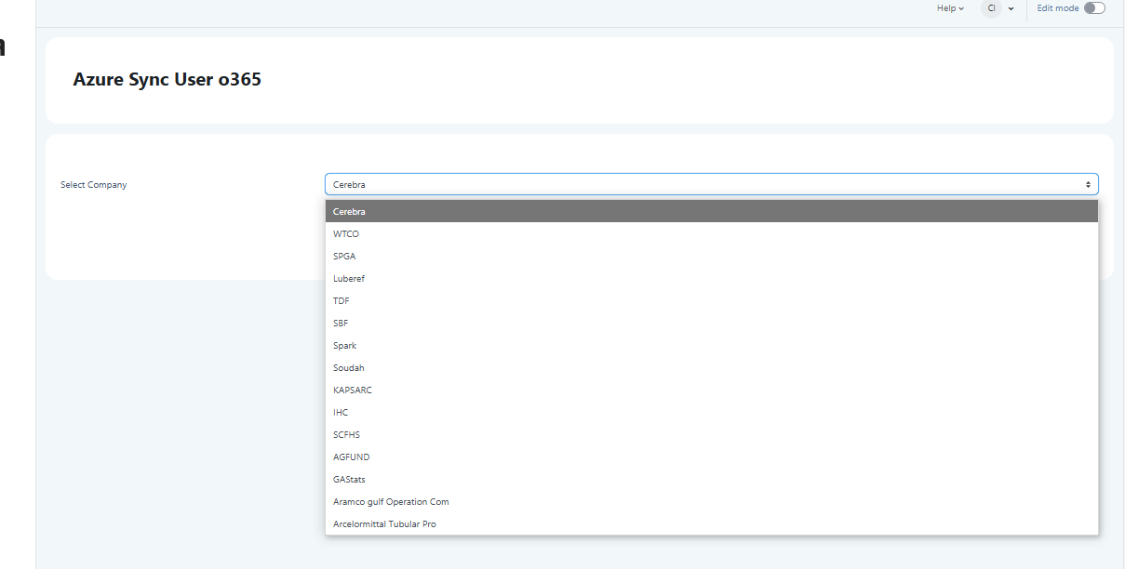Click the Select Company label

(94, 185)
